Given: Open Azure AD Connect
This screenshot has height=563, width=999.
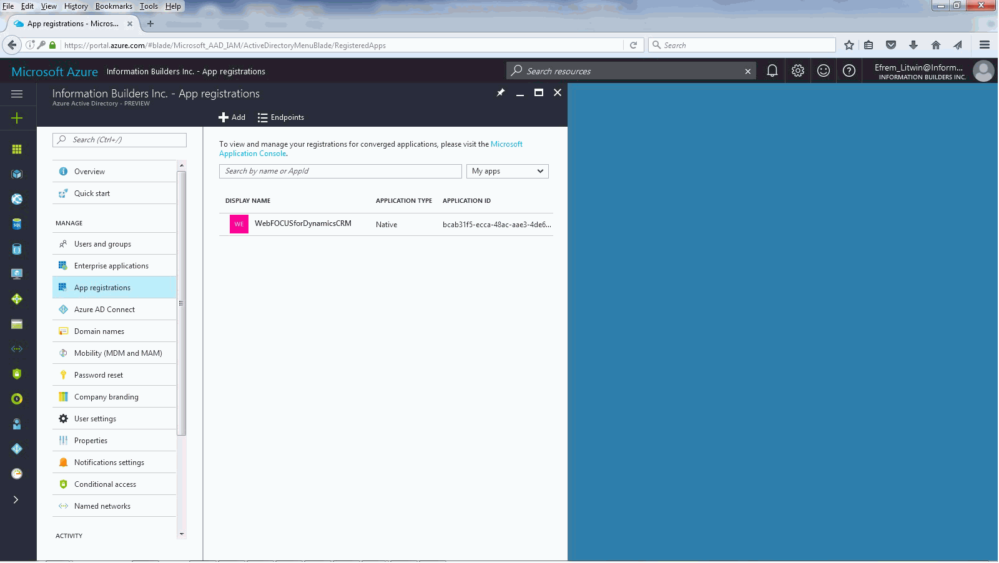Looking at the screenshot, I should click(x=114, y=310).
